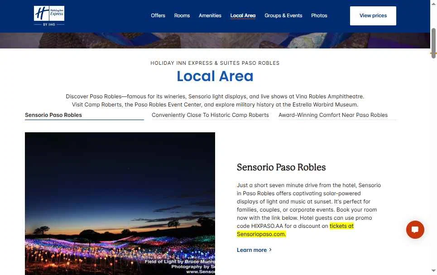Image resolution: width=437 pixels, height=275 pixels.
Task: Click the BY IHG text under the logo
Action: click(49, 24)
